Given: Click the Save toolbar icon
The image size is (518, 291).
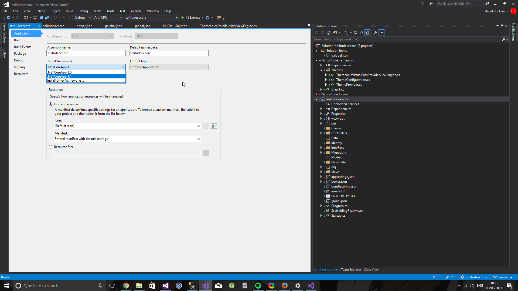Looking at the screenshot, I should [x=41, y=18].
